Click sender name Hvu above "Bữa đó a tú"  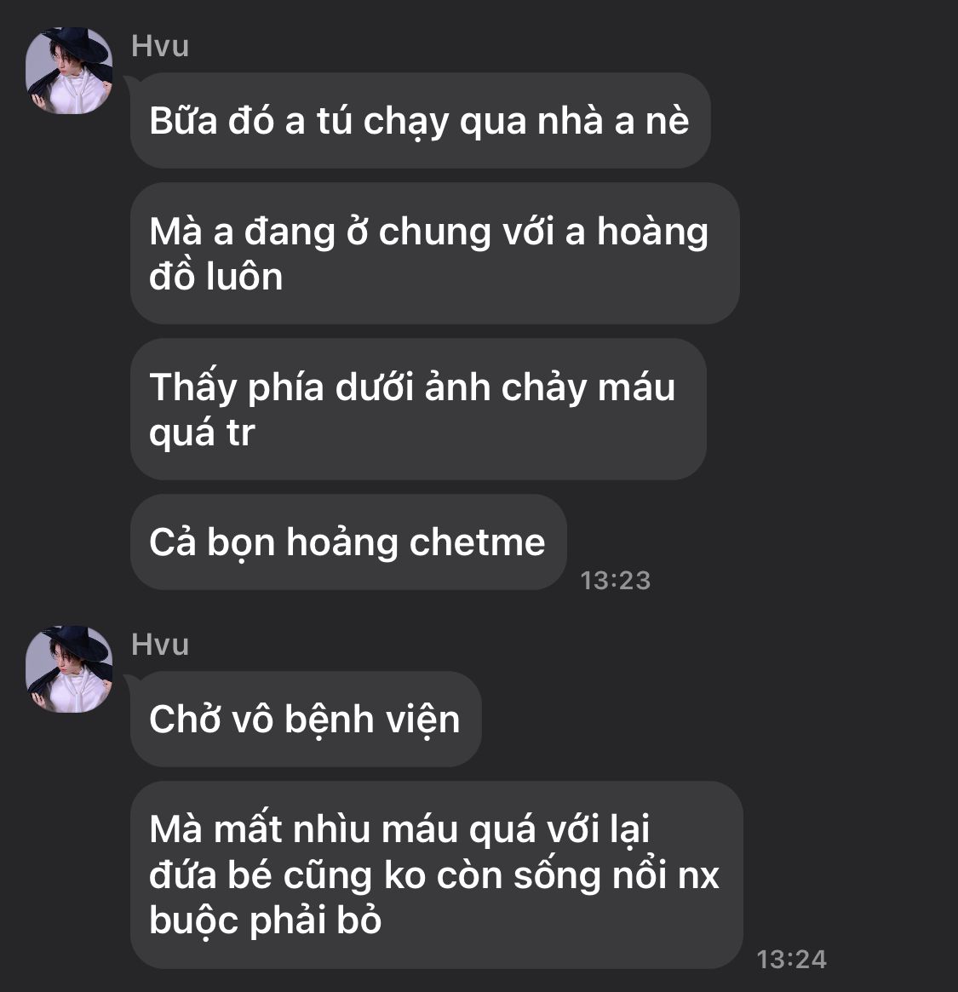point(160,46)
